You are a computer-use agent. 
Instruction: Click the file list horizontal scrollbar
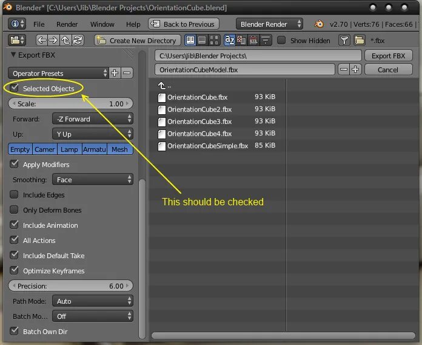283,335
